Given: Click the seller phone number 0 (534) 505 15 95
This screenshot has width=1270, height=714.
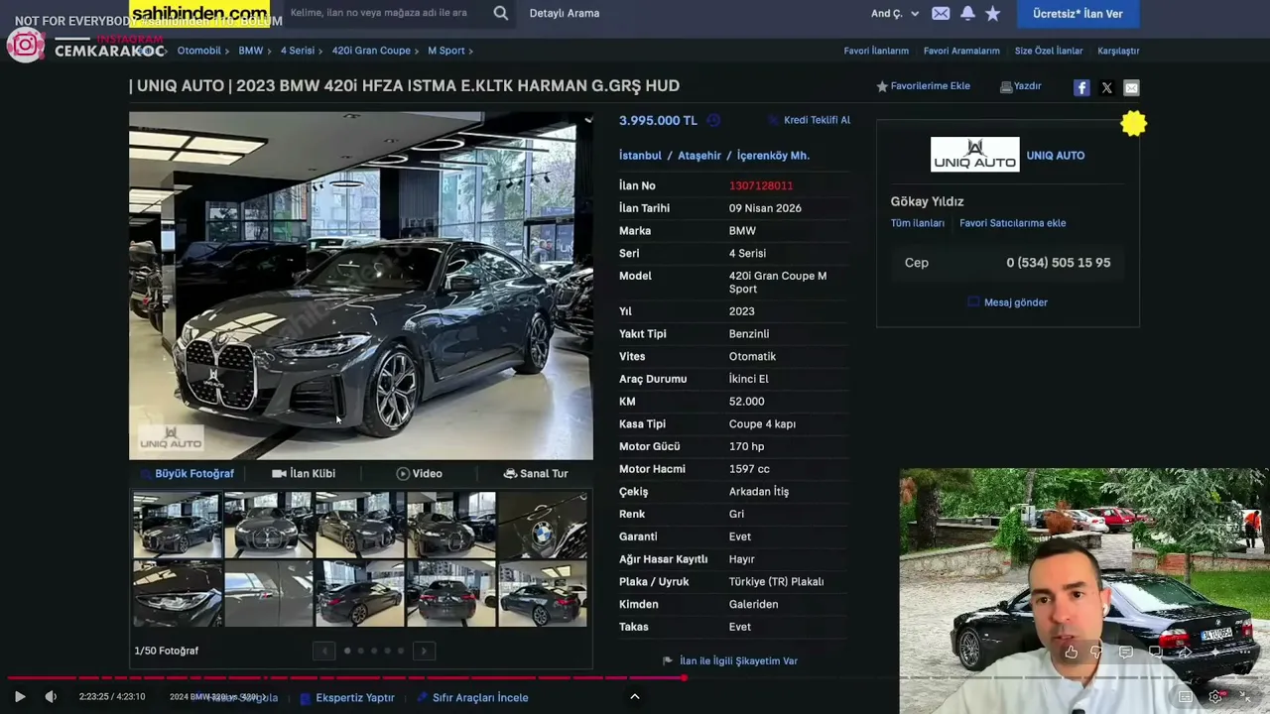Looking at the screenshot, I should 1059,263.
